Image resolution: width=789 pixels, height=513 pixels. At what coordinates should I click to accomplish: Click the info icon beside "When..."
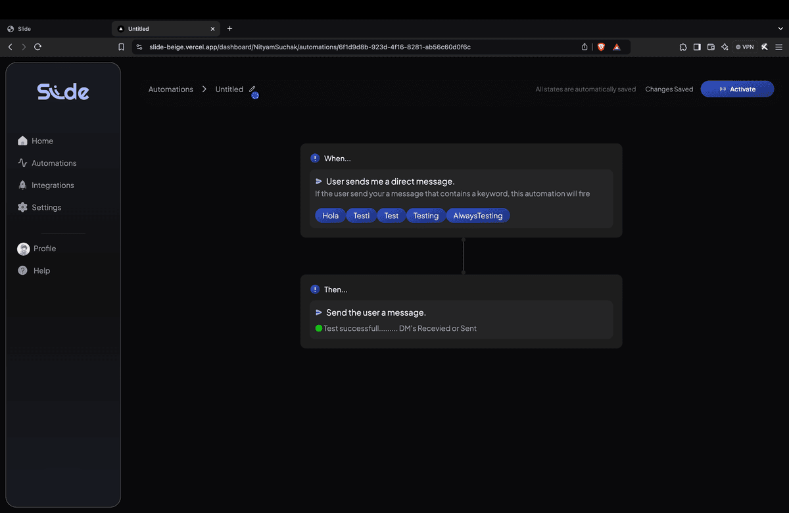(x=314, y=158)
